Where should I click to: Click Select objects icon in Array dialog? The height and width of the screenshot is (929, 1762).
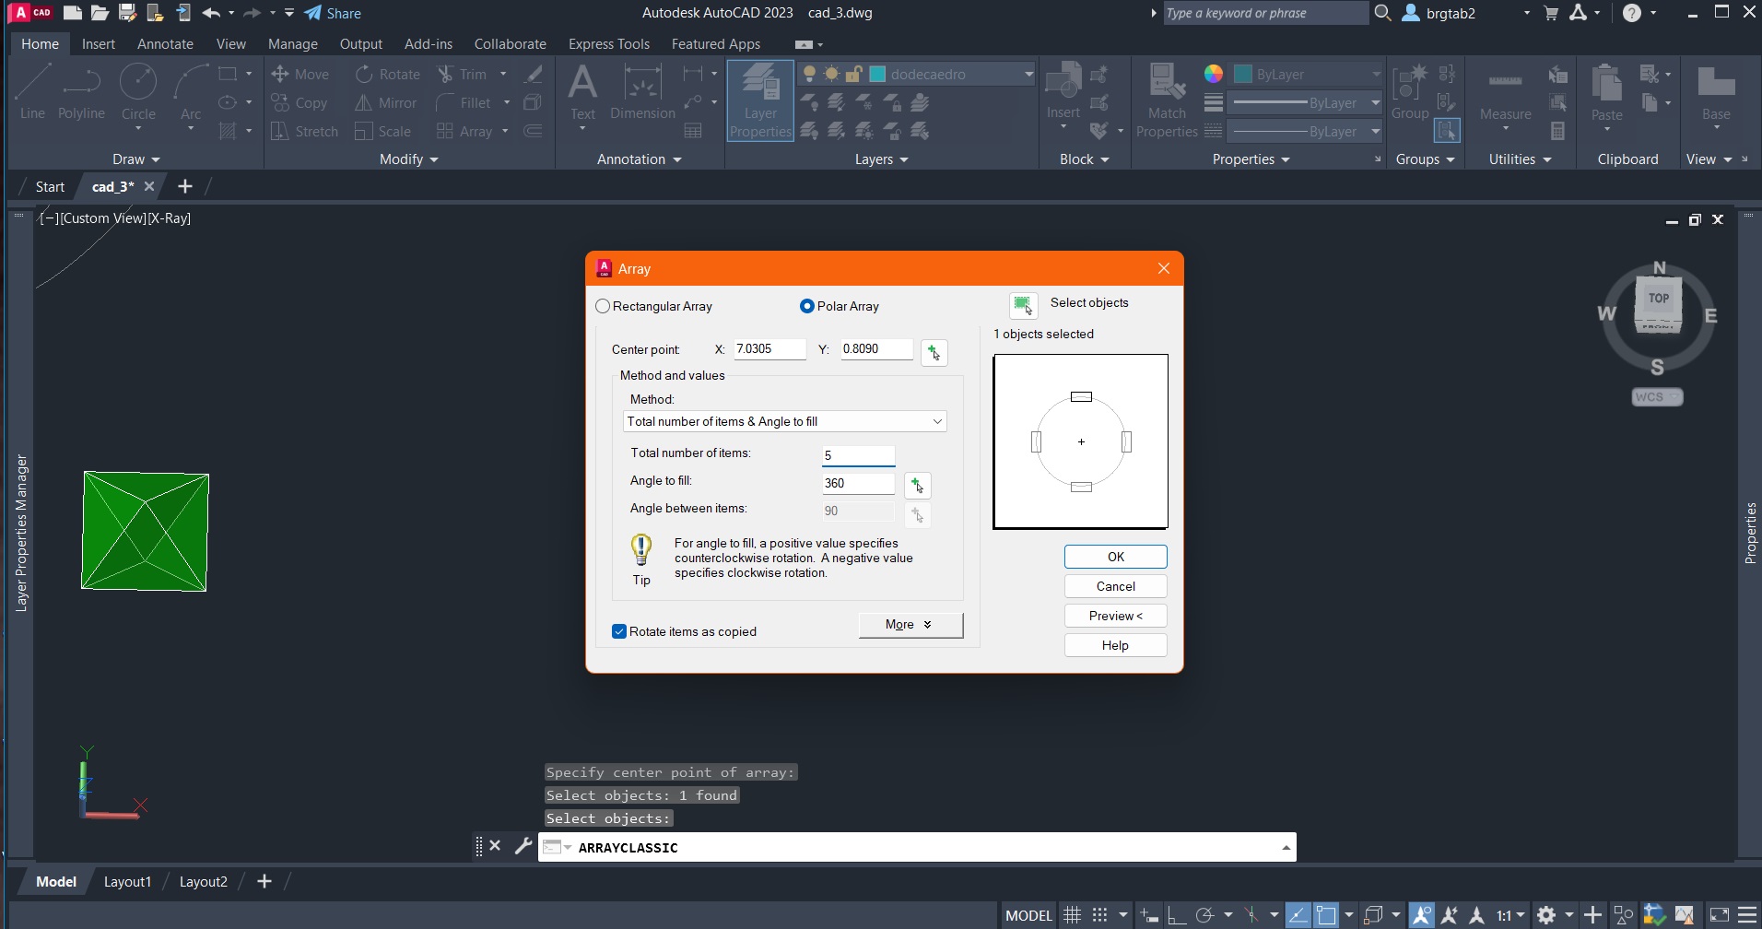click(1023, 305)
